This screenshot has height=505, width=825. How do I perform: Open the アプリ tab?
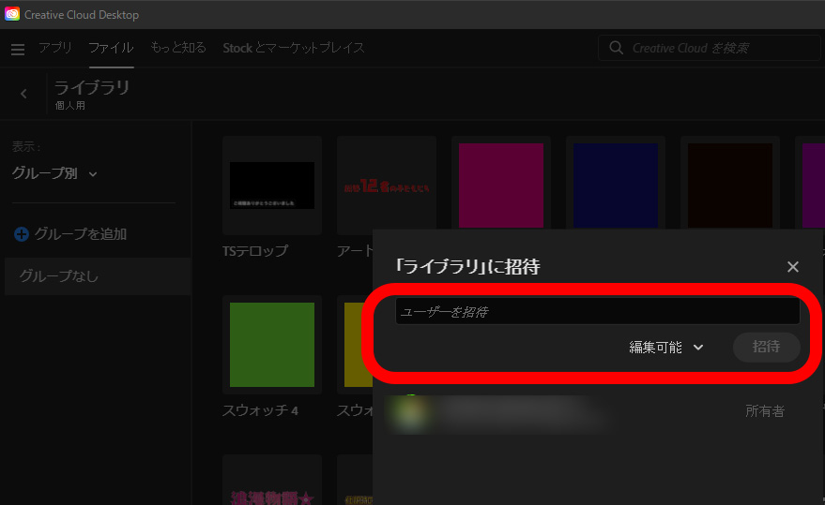[x=54, y=48]
